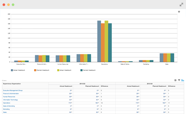Open the Executive Management Group link
Screen dimensions: 186x114
(x=13, y=91)
